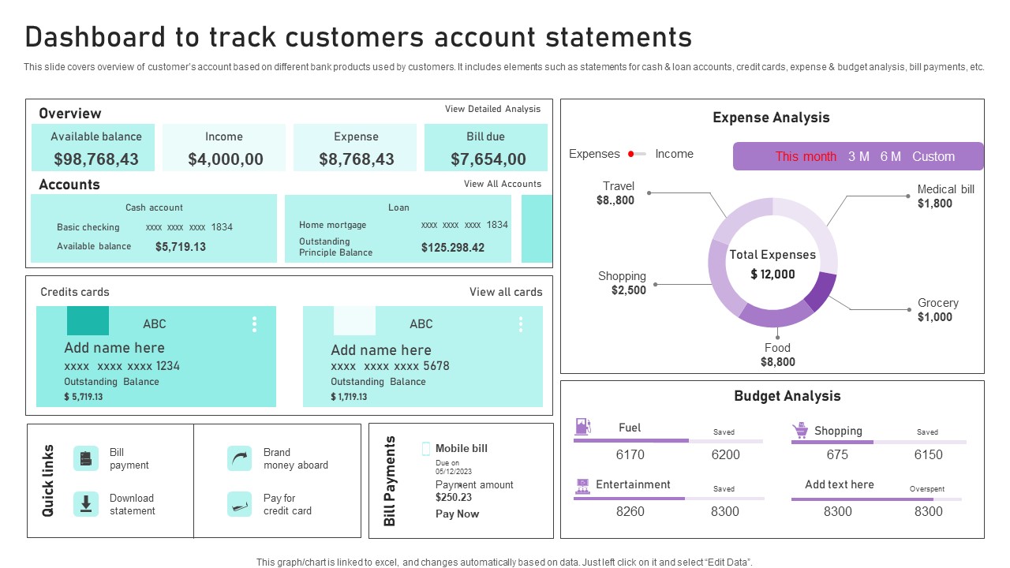Click the Income overview tile
The image size is (1010, 568).
[224, 148]
